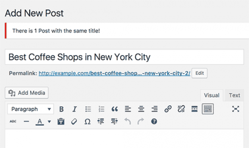249x148 pixels.
Task: Clear formatting with the eraser icon
Action: (x=74, y=121)
